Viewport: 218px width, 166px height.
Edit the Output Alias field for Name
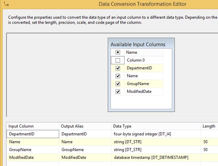(x=85, y=142)
